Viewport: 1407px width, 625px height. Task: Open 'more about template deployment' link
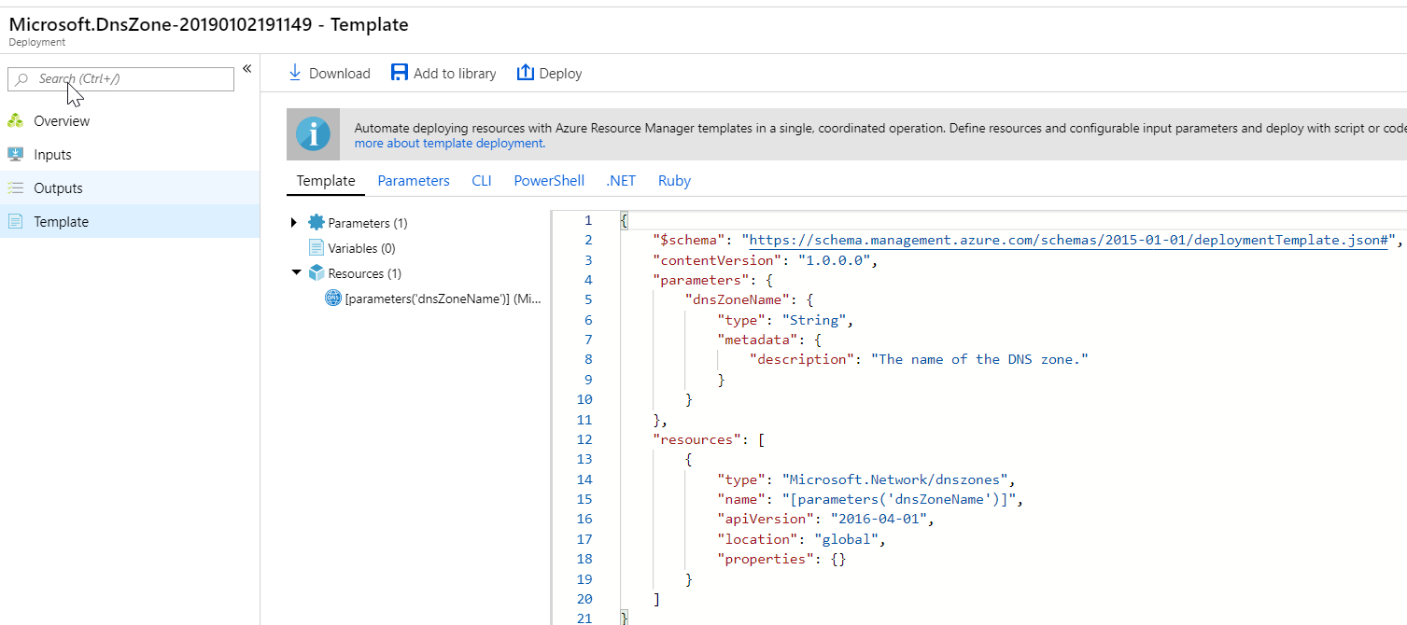coord(450,144)
